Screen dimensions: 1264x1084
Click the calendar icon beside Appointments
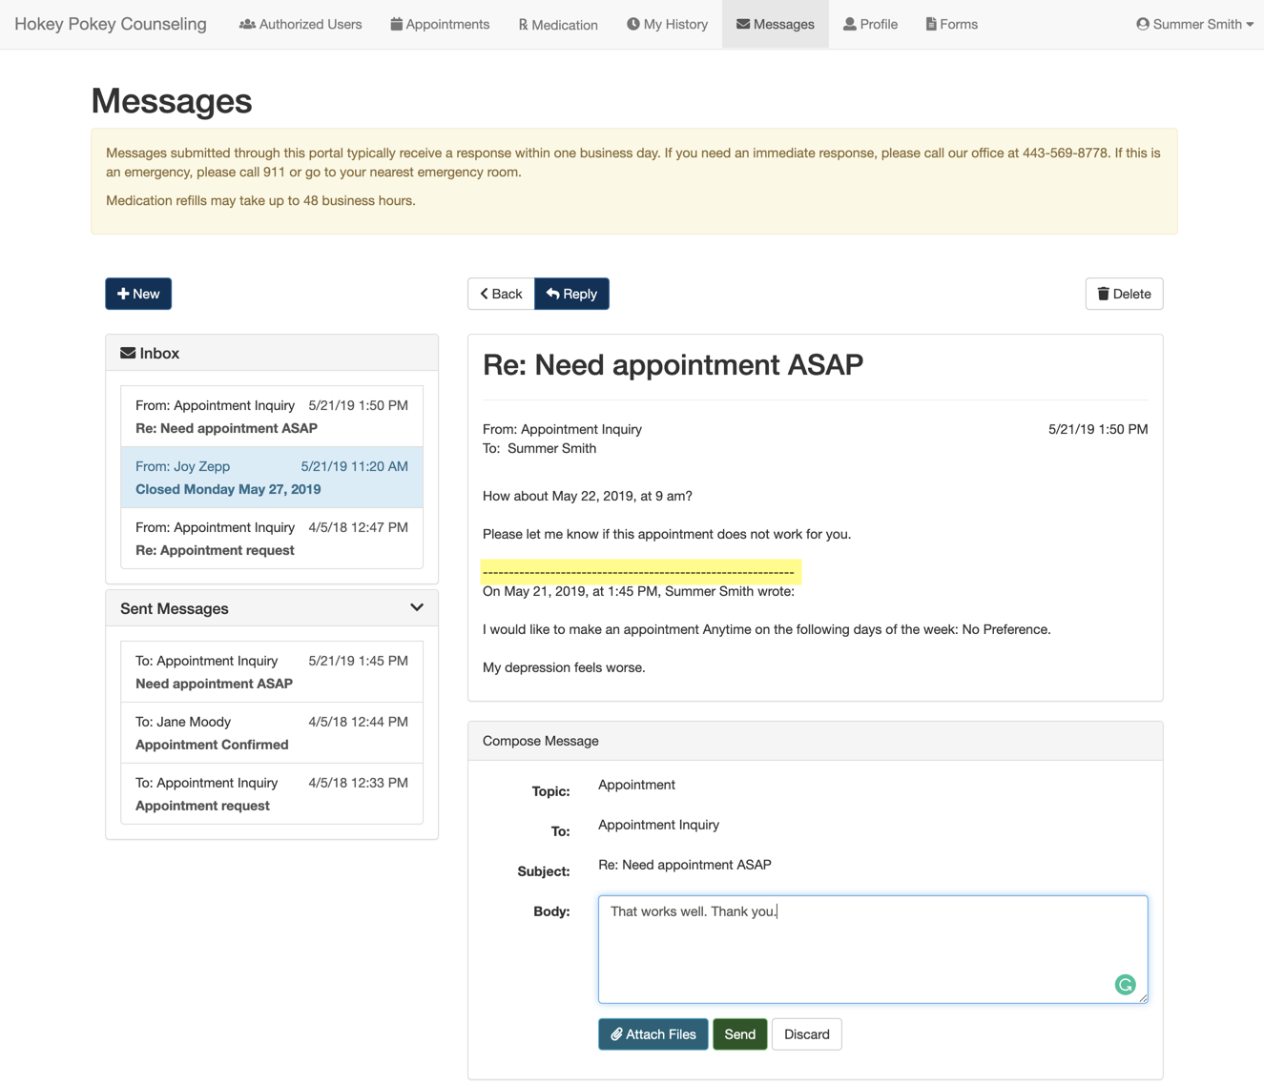pyautogui.click(x=396, y=24)
